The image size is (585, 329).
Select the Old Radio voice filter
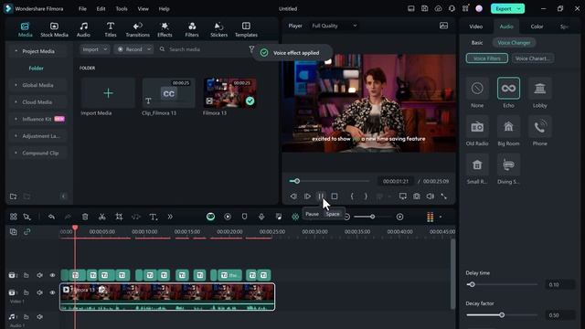coord(477,127)
